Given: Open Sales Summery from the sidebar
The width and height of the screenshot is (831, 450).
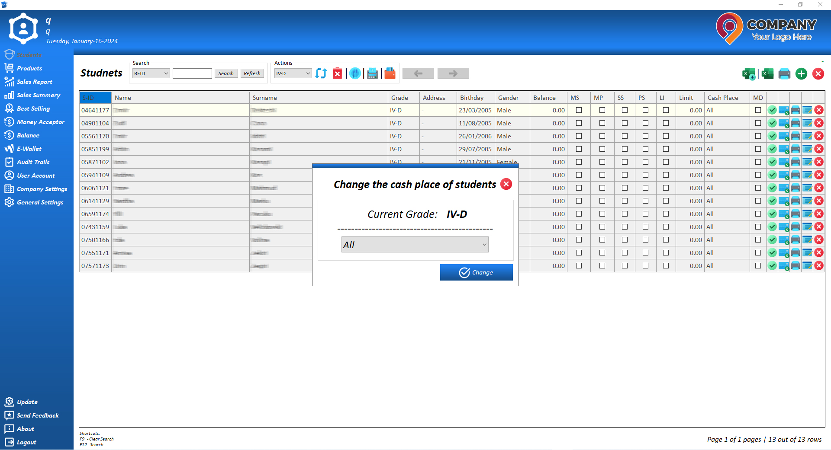Looking at the screenshot, I should pos(38,95).
